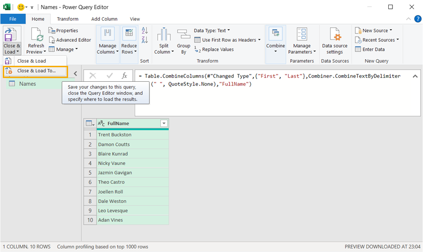Confirm the formula with the checkmark
This screenshot has width=423, height=252.
point(109,76)
